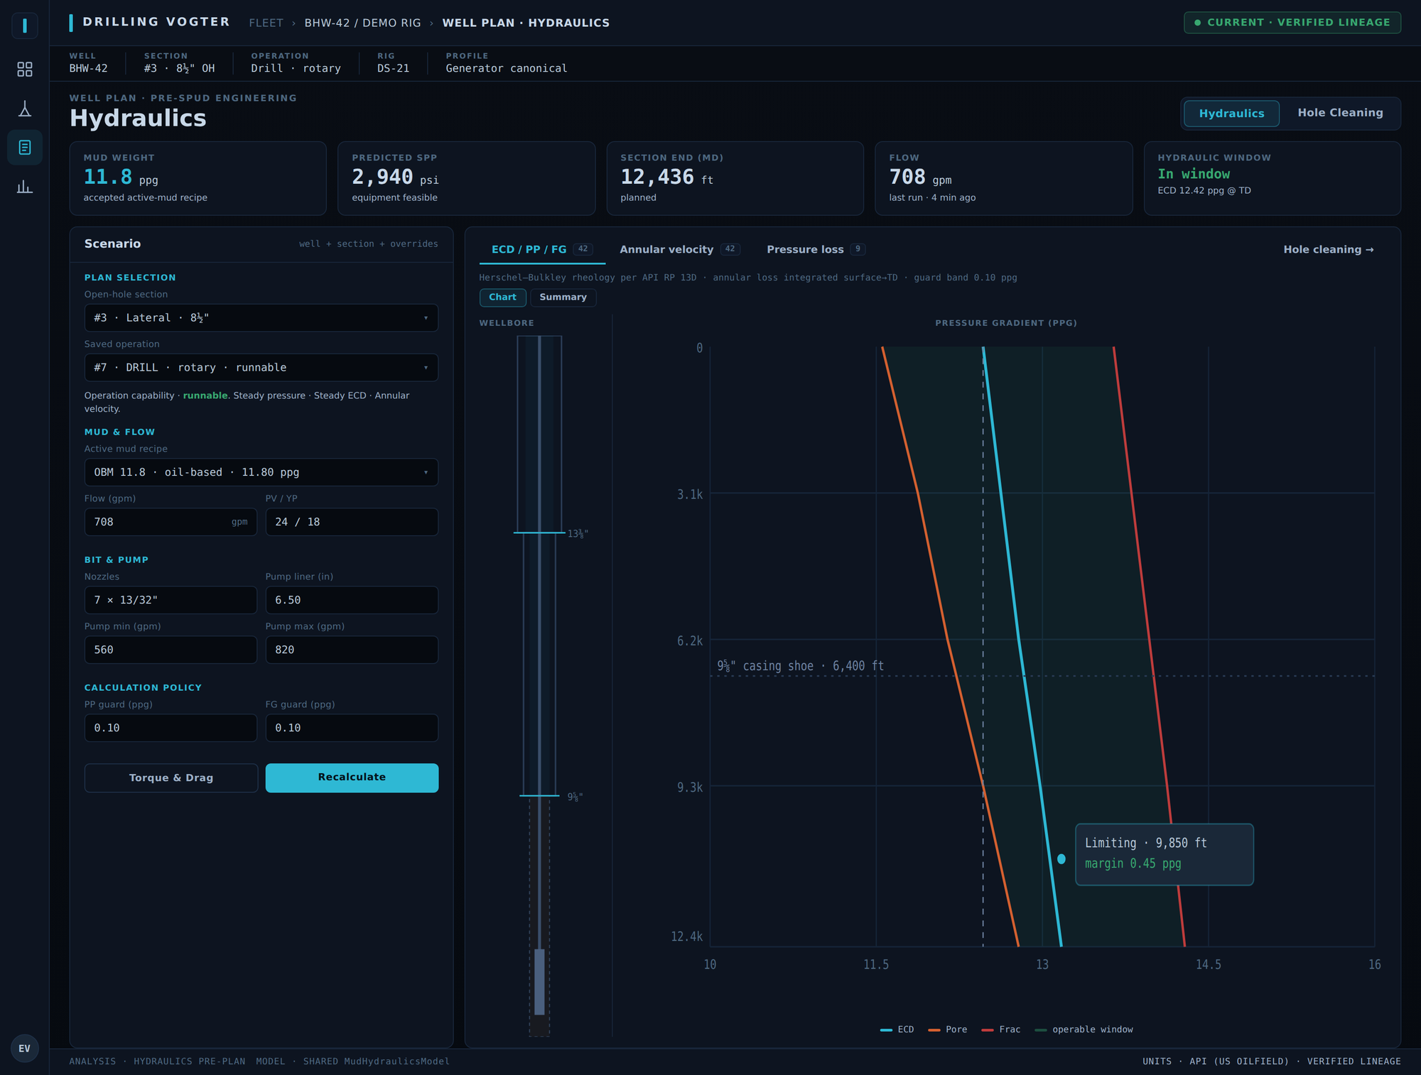Screen dimensions: 1421x1075
Task: Click the Current Verified Lineage status badge
Action: pos(1292,23)
